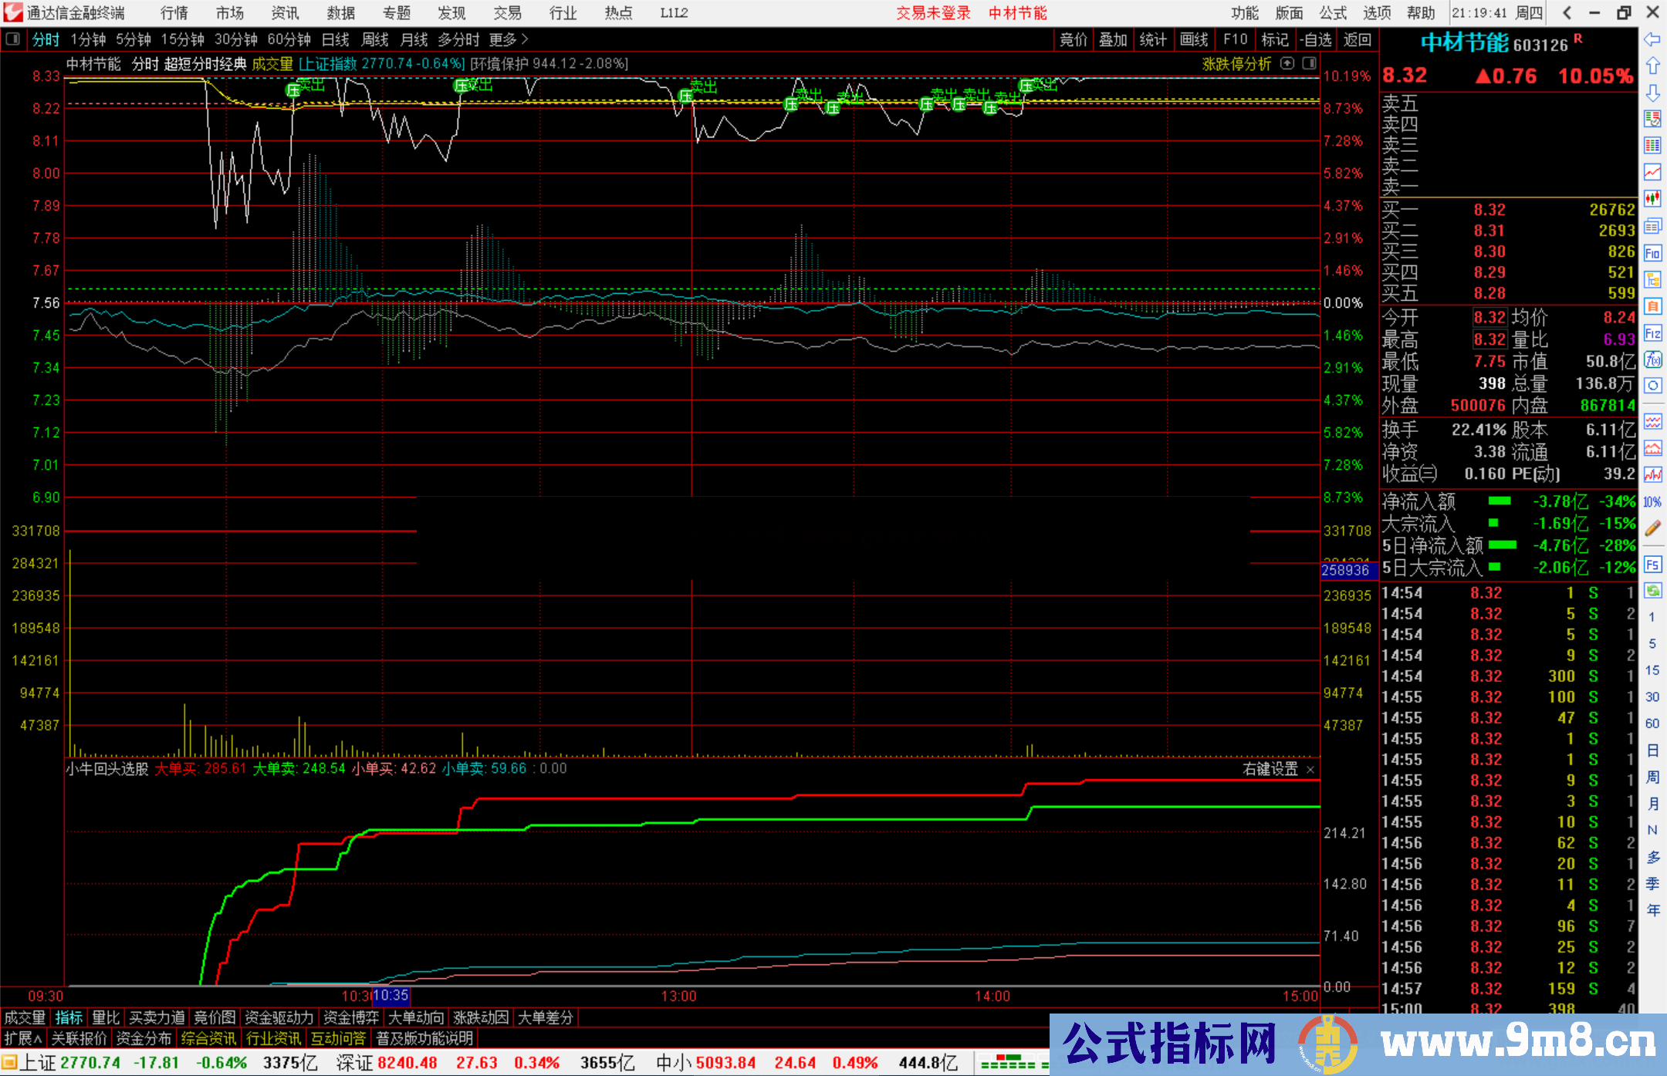Open the 更多 period dropdown

click(x=502, y=39)
